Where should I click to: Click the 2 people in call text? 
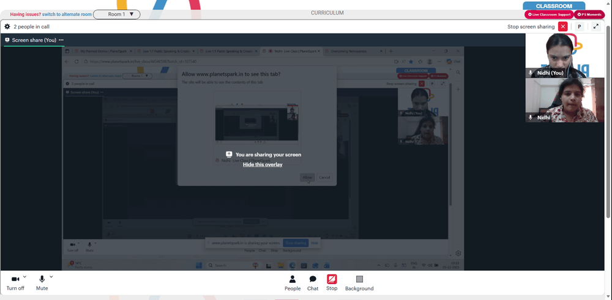click(x=32, y=27)
